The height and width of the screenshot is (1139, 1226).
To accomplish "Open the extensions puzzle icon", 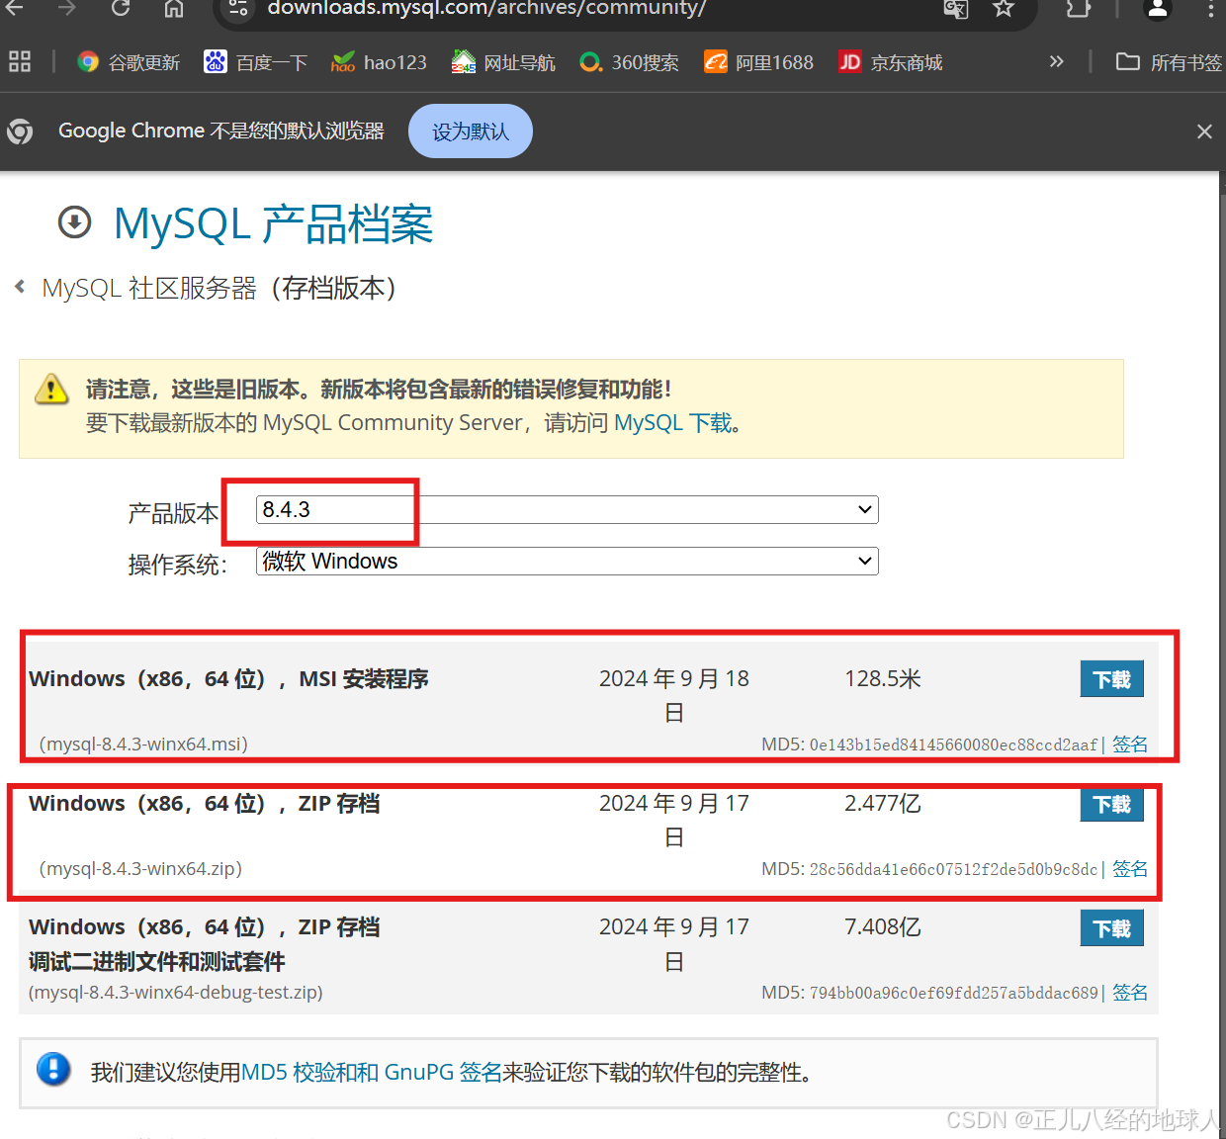I will (1079, 9).
